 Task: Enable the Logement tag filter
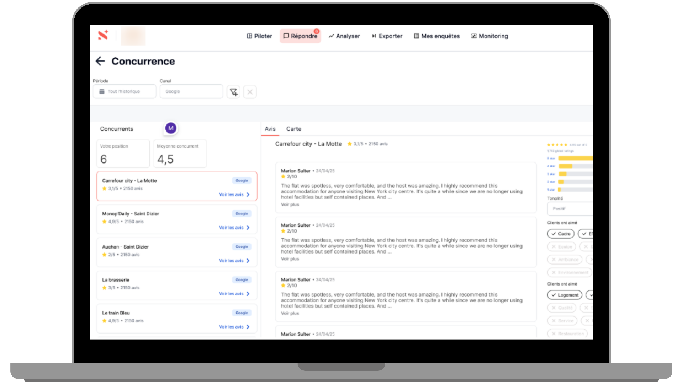click(564, 295)
